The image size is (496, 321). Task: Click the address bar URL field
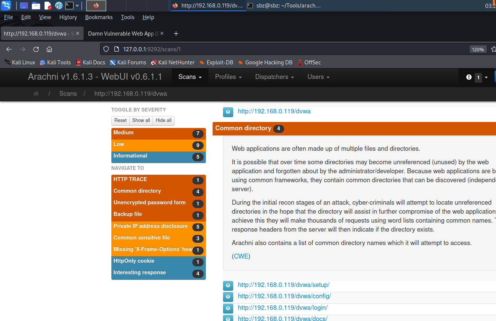[285, 49]
